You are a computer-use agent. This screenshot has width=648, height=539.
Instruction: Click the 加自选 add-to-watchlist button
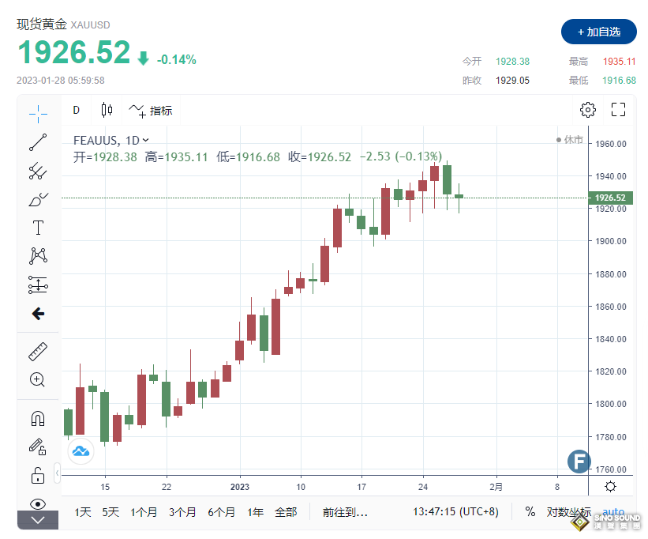pos(599,32)
